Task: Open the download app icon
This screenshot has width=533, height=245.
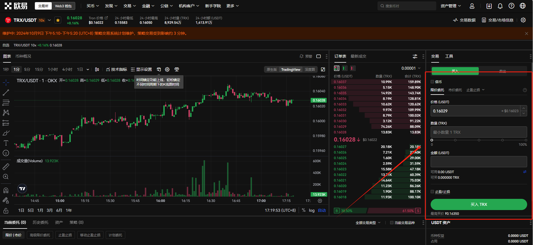Action: tap(489, 6)
